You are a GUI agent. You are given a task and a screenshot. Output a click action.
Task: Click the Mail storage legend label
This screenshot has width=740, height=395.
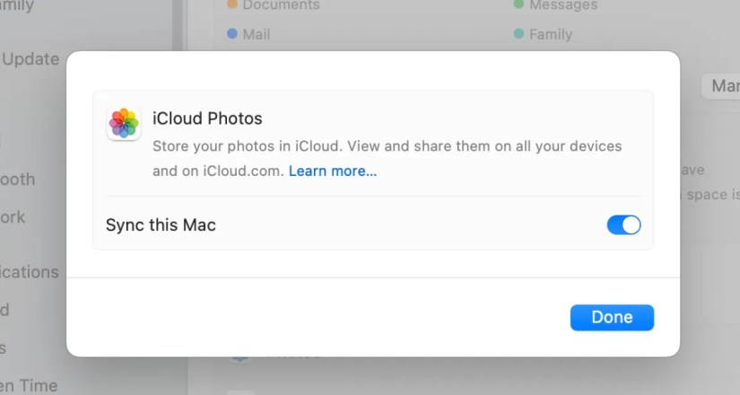pos(256,34)
